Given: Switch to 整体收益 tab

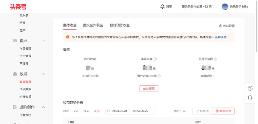Looking at the screenshot, I should click(70, 25).
